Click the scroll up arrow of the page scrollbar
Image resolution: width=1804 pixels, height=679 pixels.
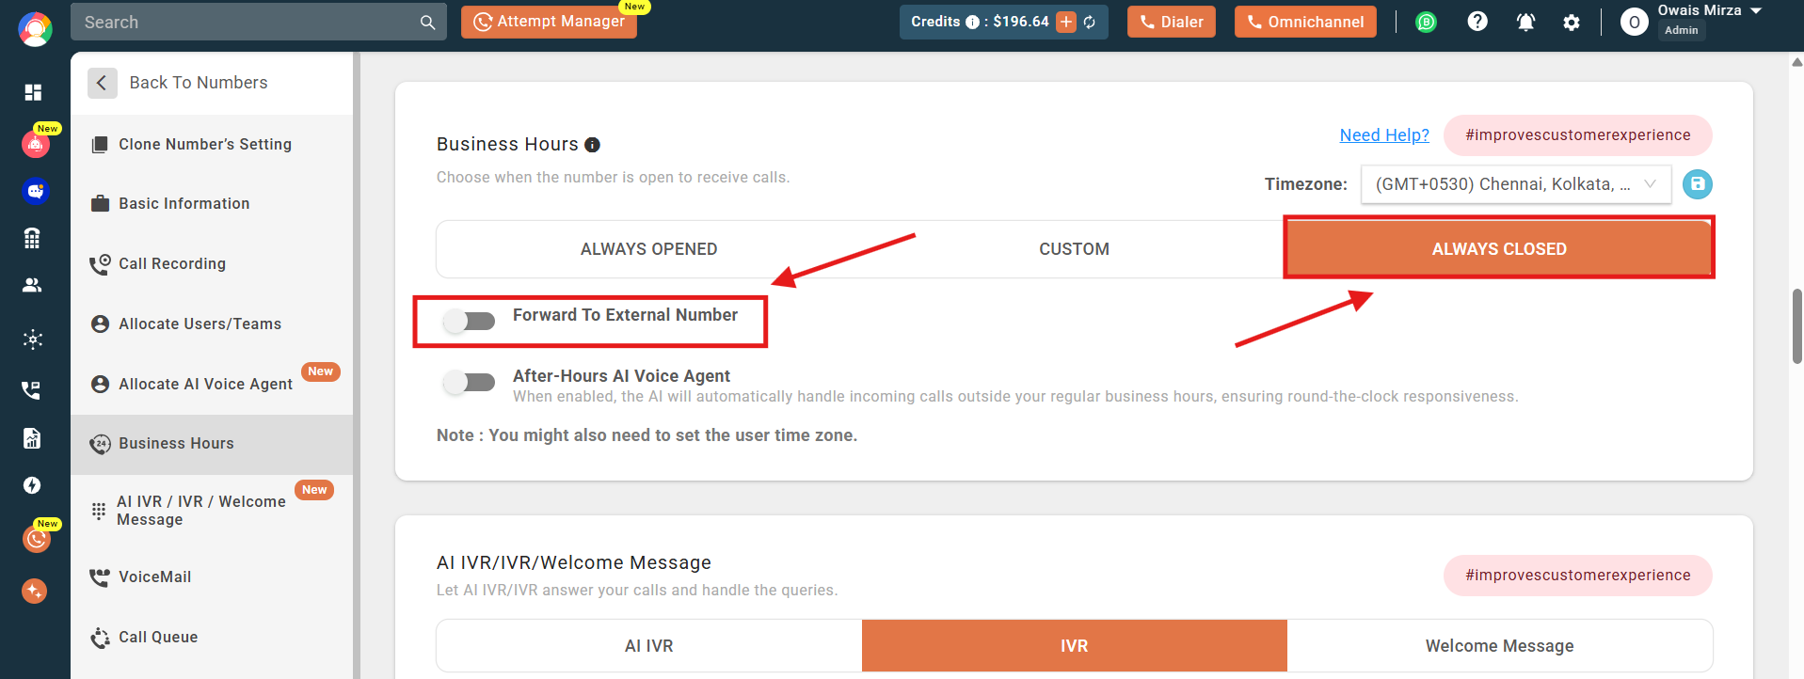click(1796, 63)
